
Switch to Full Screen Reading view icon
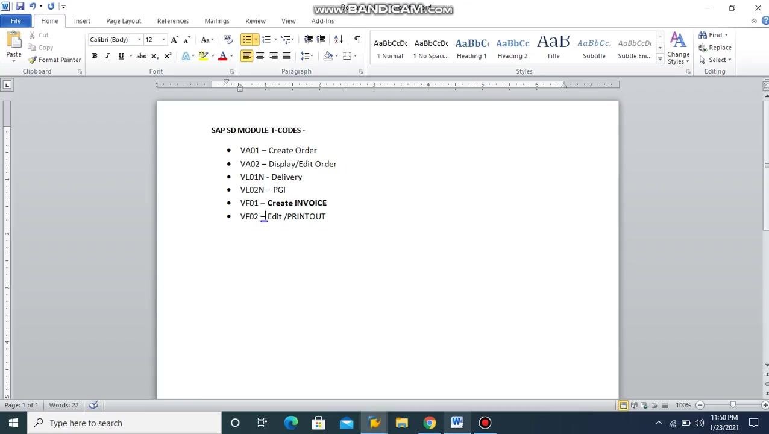pos(634,405)
